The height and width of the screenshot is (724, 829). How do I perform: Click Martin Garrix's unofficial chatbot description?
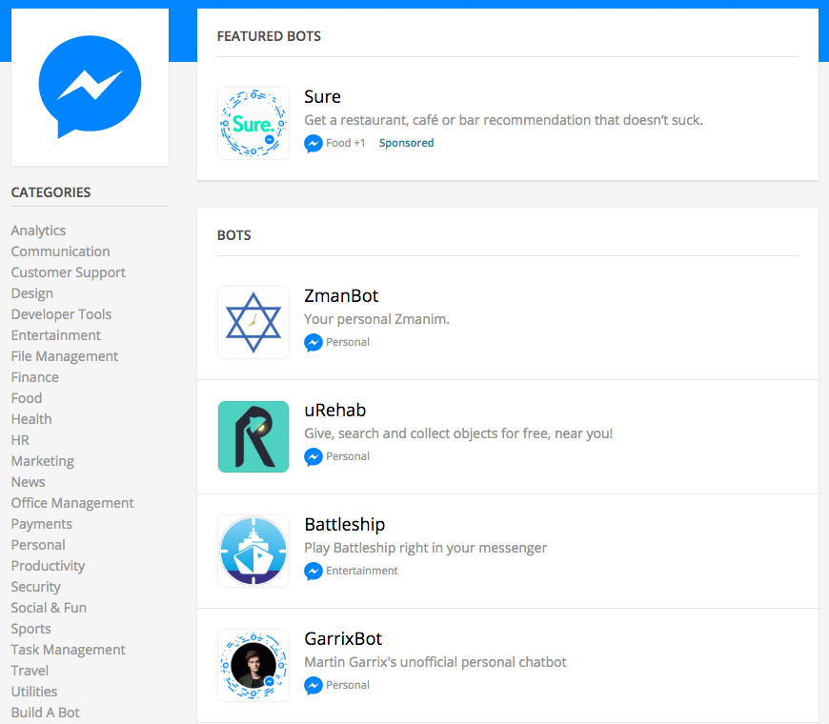[435, 663]
